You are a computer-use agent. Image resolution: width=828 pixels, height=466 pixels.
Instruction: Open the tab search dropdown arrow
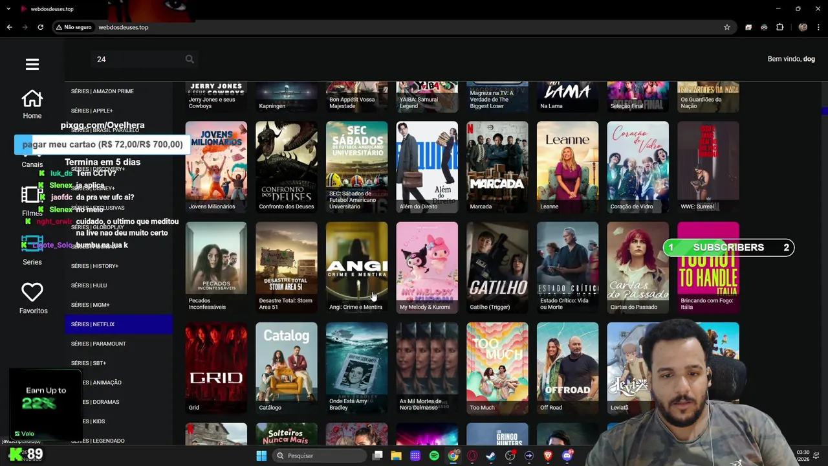(9, 9)
